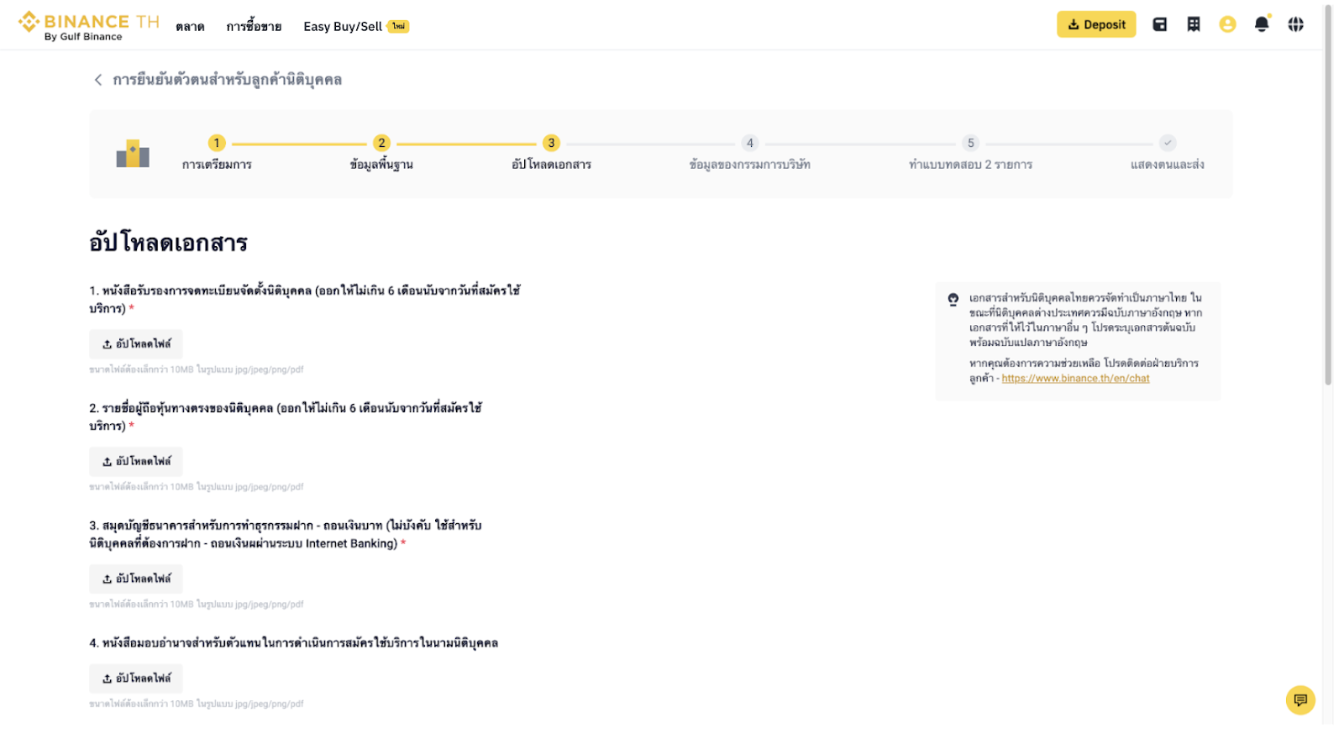The image size is (1344, 749).
Task: Open notifications bell icon
Action: 1262,24
